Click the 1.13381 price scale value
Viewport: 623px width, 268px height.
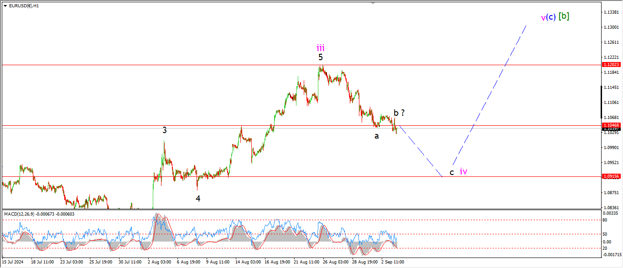coord(611,12)
